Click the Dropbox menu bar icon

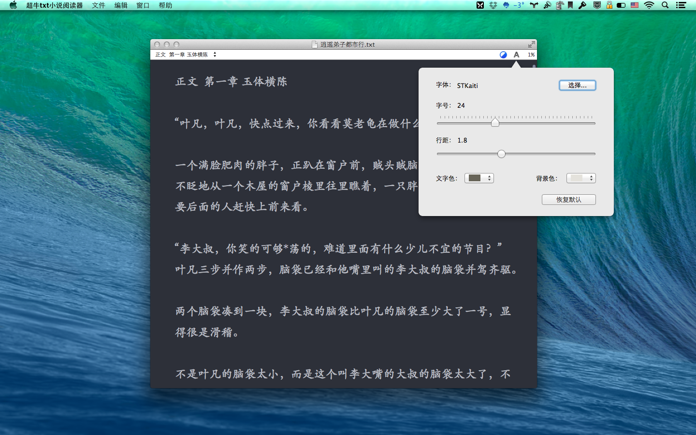click(493, 5)
